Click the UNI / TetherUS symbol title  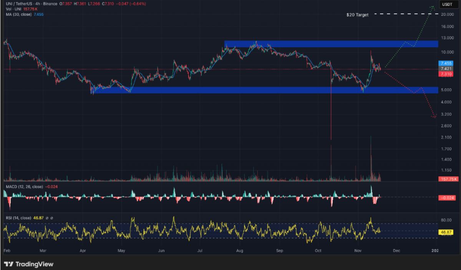19,4
